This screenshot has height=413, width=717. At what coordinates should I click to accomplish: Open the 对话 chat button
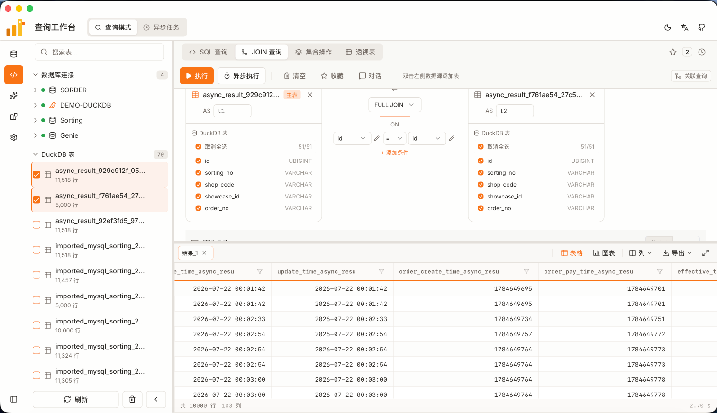coord(370,76)
